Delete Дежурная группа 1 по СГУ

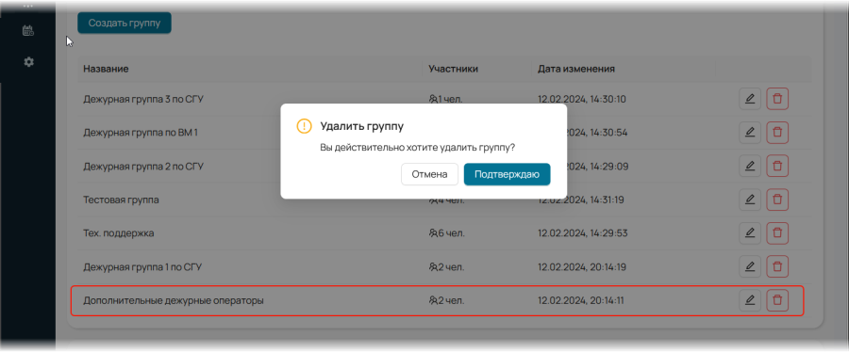click(777, 266)
